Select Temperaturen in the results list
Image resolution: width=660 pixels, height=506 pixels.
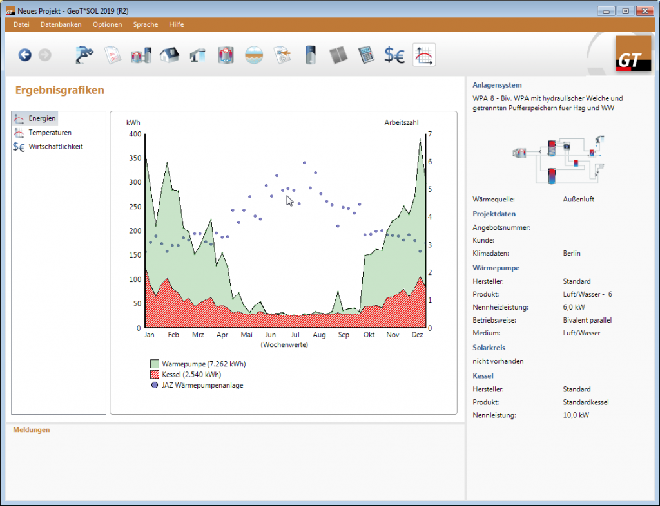43,133
